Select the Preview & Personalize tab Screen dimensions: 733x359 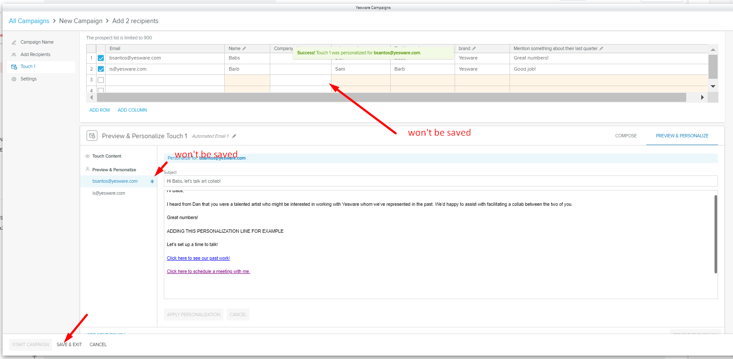(x=682, y=136)
